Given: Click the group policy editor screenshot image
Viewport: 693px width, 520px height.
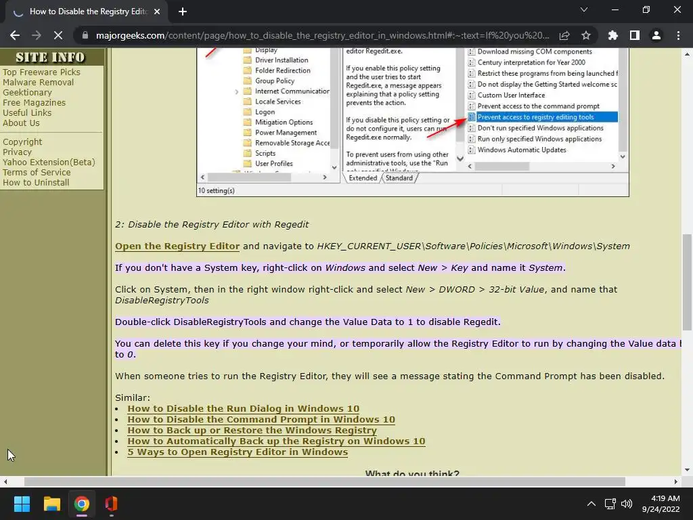Looking at the screenshot, I should [x=412, y=122].
